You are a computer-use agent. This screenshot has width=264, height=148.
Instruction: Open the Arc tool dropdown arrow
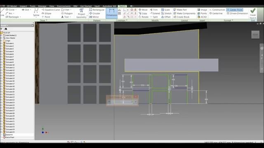click(x=14, y=13)
